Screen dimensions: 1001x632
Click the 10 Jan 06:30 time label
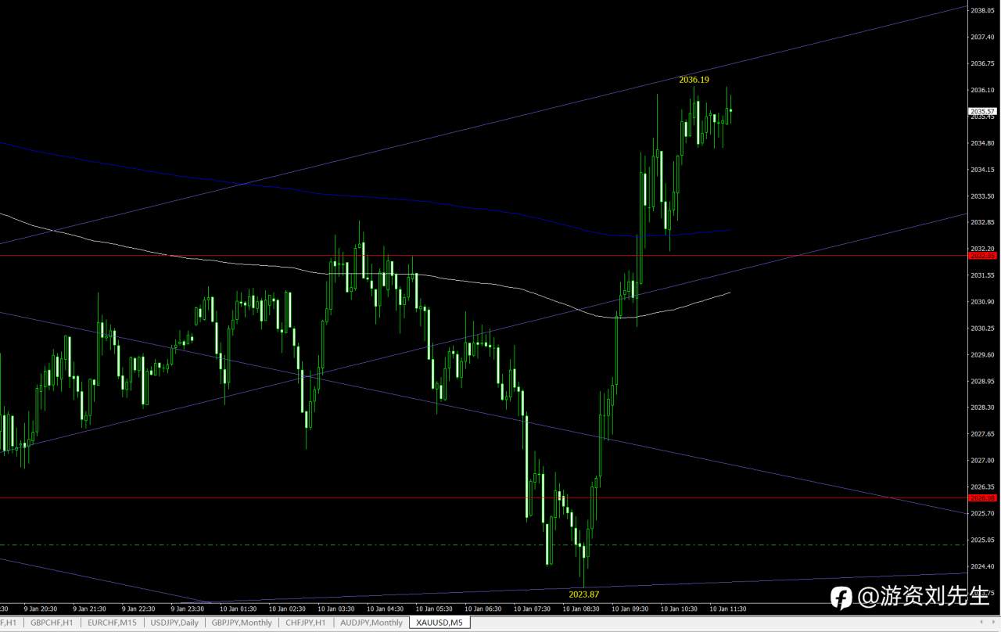(x=483, y=608)
